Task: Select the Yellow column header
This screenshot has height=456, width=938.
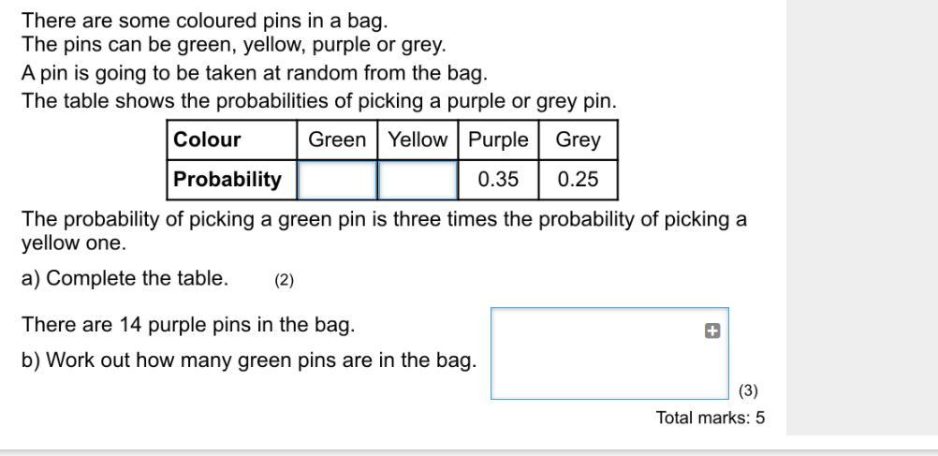Action: [418, 140]
